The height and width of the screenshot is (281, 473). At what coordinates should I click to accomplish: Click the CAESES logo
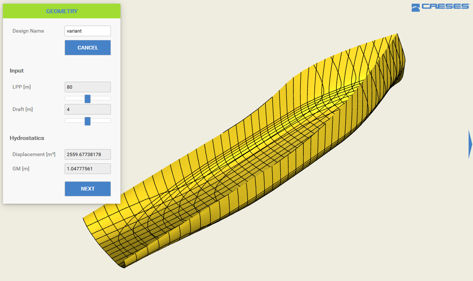click(440, 7)
